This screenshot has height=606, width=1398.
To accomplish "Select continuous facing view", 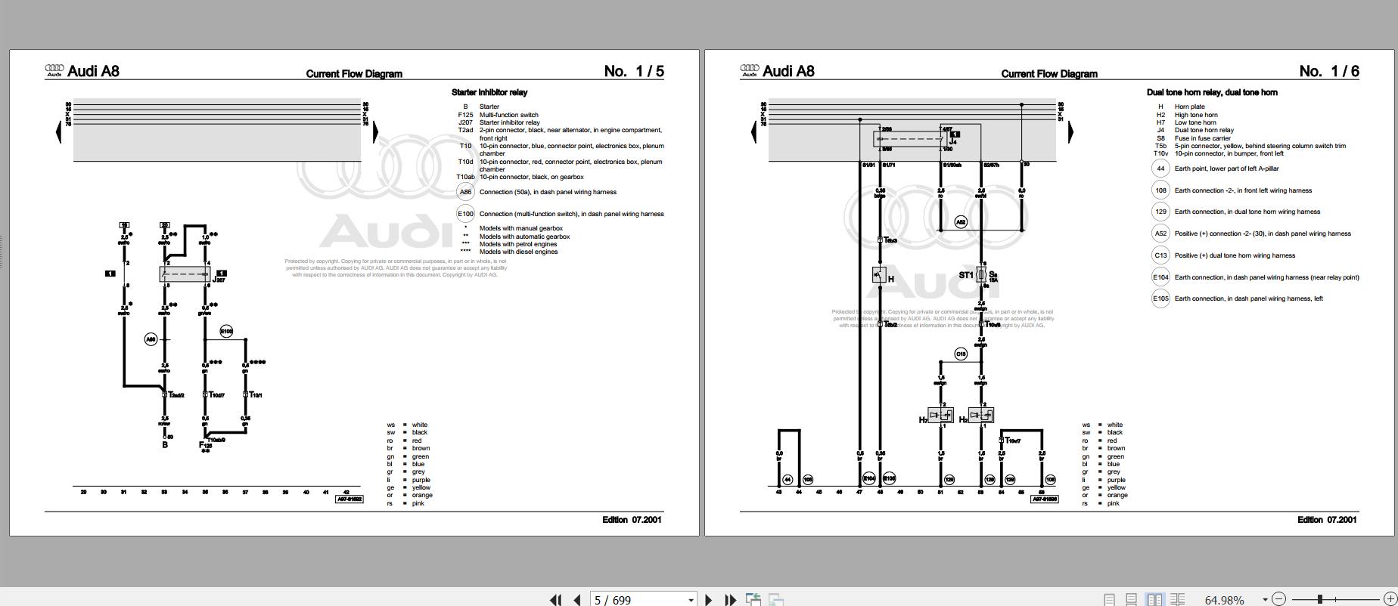I will tap(1177, 599).
